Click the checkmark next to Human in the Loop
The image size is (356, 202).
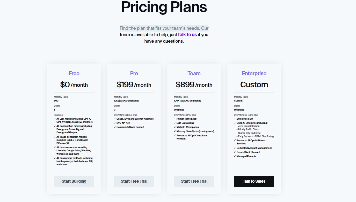tap(175, 119)
